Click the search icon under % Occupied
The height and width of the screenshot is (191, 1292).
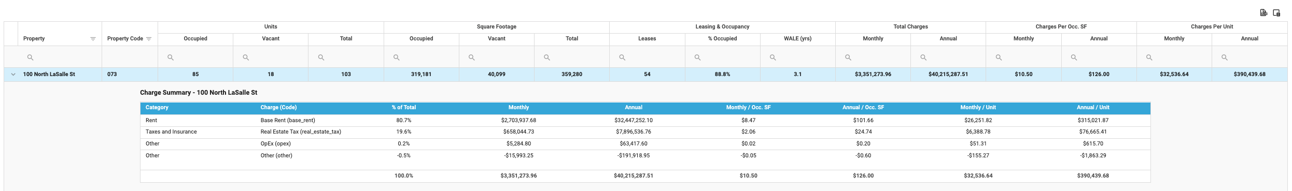pos(697,57)
